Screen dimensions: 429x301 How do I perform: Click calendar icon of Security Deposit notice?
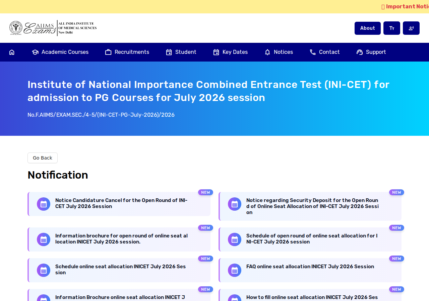(235, 204)
